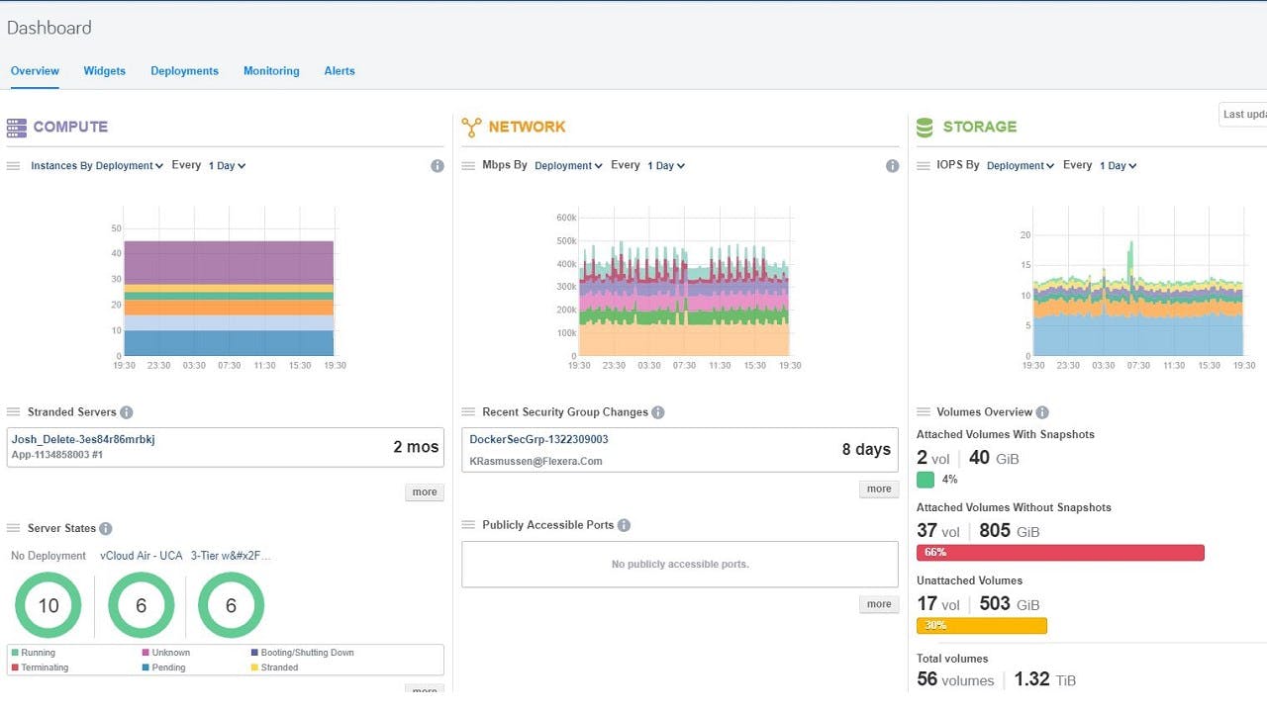
Task: Click info icon next to Publicly Accessible Ports
Action: point(624,525)
